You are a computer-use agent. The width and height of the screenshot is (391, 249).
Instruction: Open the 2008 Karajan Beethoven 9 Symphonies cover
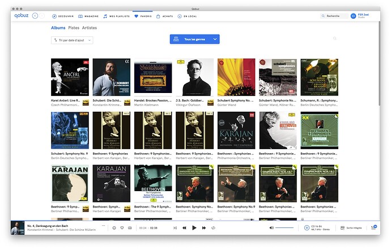coord(236,130)
